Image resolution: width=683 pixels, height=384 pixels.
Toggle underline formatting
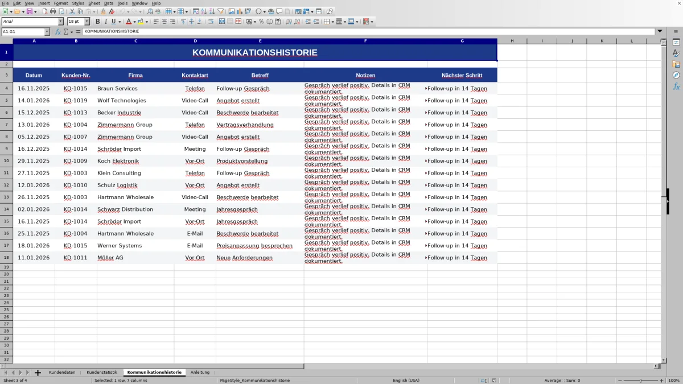(x=113, y=21)
